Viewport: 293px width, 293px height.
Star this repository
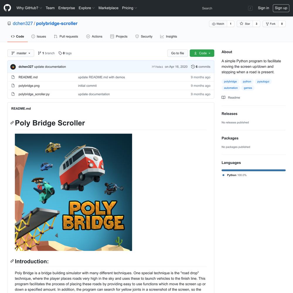point(245,24)
